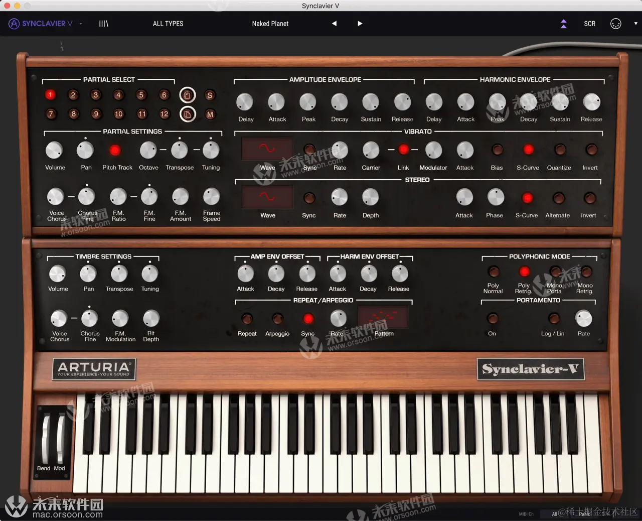Toggle the Vibrato Sync button
Viewport: 642px width, 521px height.
coord(309,150)
